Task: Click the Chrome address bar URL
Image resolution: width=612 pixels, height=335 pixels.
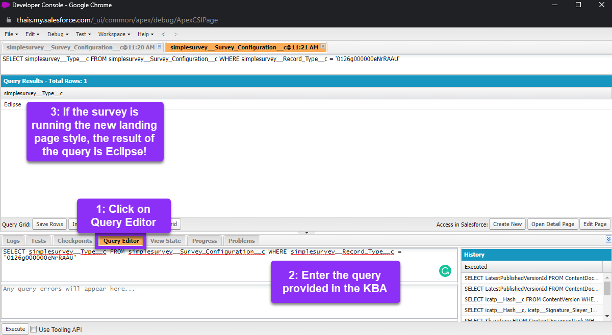Action: coord(116,20)
